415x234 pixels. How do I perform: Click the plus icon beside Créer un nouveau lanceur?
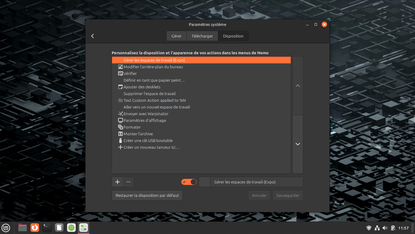coord(120,147)
